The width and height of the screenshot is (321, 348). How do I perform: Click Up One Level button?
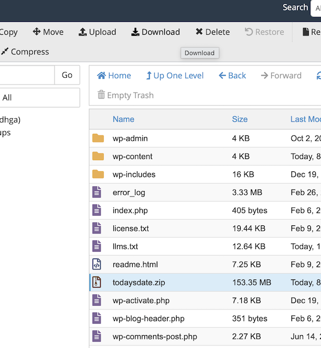[174, 75]
